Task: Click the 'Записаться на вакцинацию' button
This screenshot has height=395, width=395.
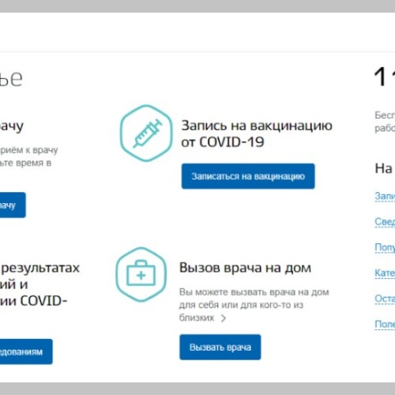Action: [x=248, y=176]
